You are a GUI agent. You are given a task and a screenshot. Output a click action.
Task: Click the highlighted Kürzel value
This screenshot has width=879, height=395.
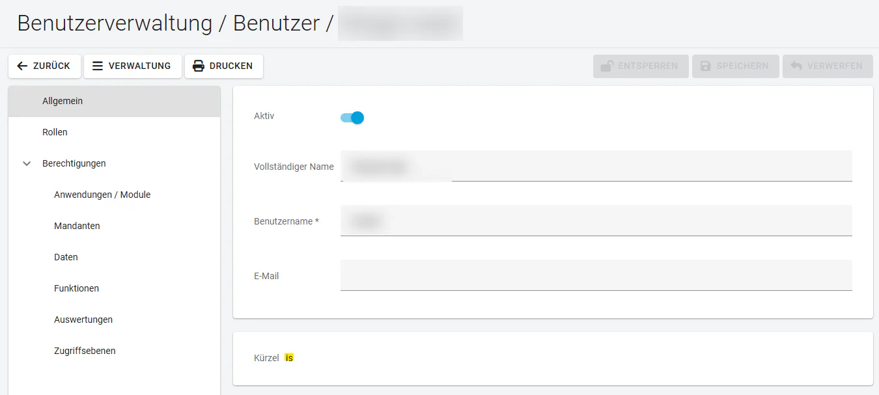tap(289, 358)
